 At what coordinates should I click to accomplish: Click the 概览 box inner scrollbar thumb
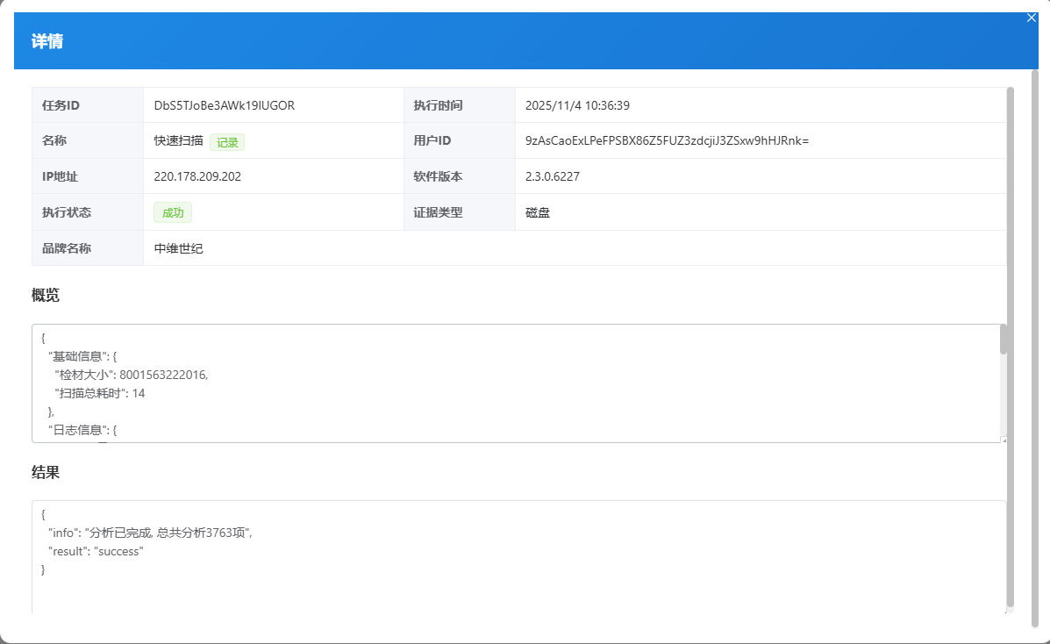1004,340
